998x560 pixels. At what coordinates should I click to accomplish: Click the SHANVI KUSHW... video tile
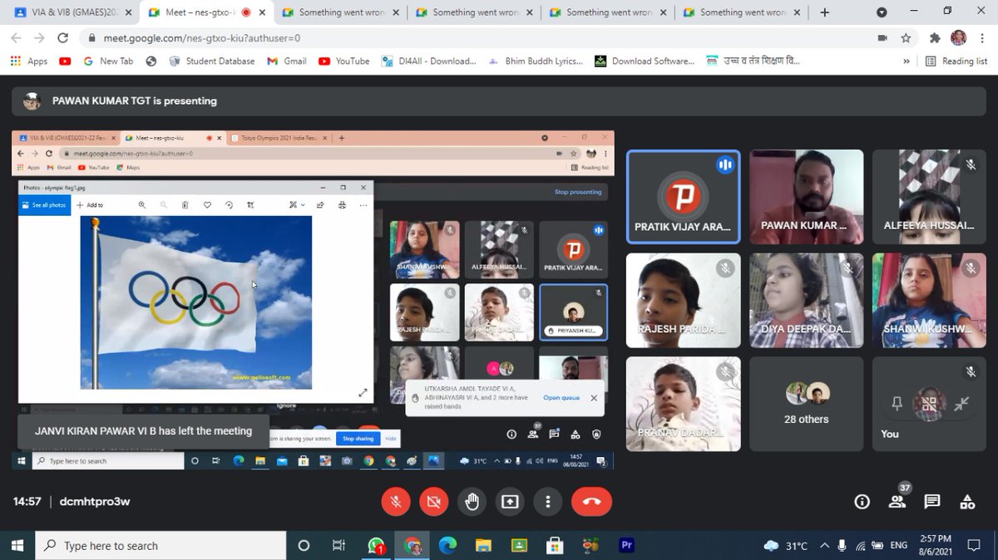coord(930,300)
